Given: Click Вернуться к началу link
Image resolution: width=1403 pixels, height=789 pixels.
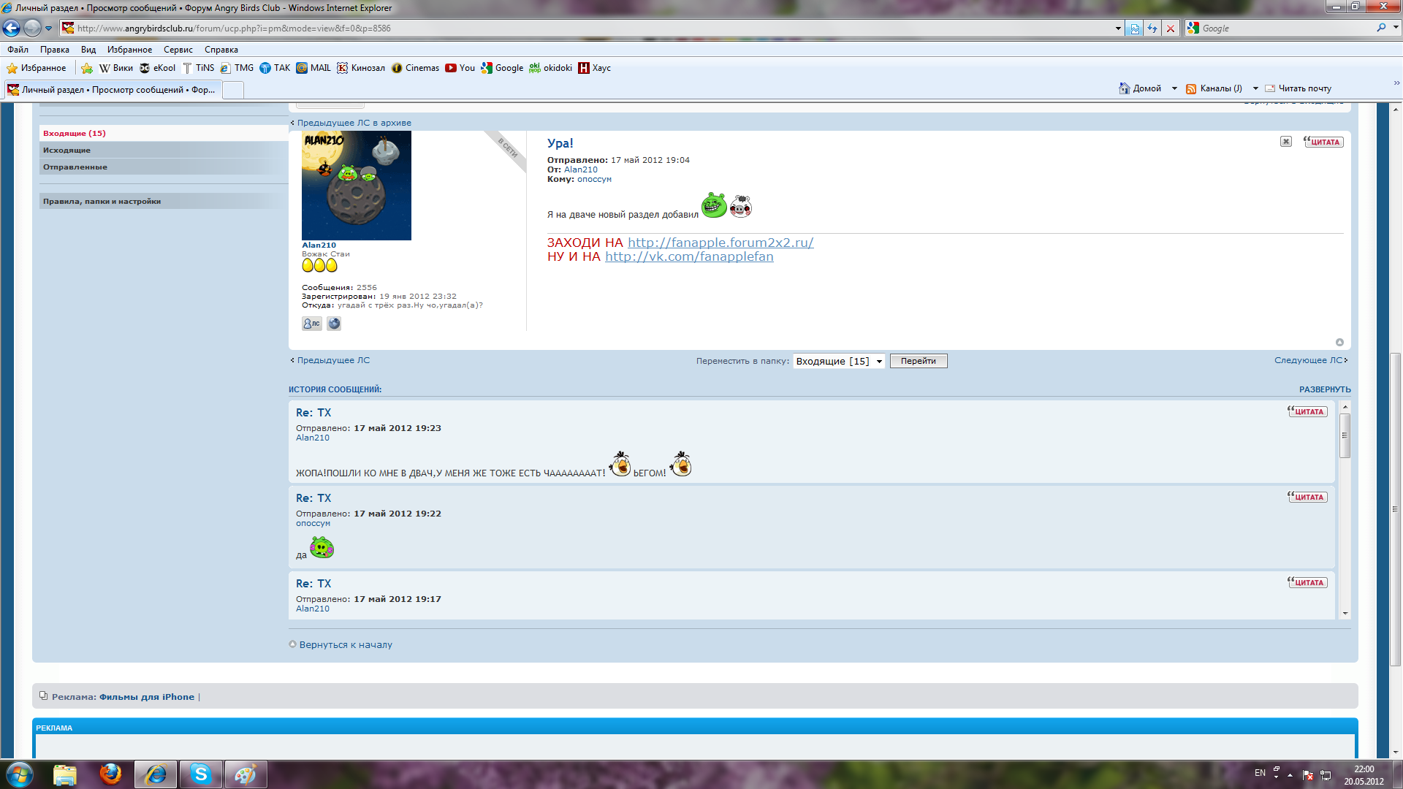Looking at the screenshot, I should pyautogui.click(x=346, y=644).
